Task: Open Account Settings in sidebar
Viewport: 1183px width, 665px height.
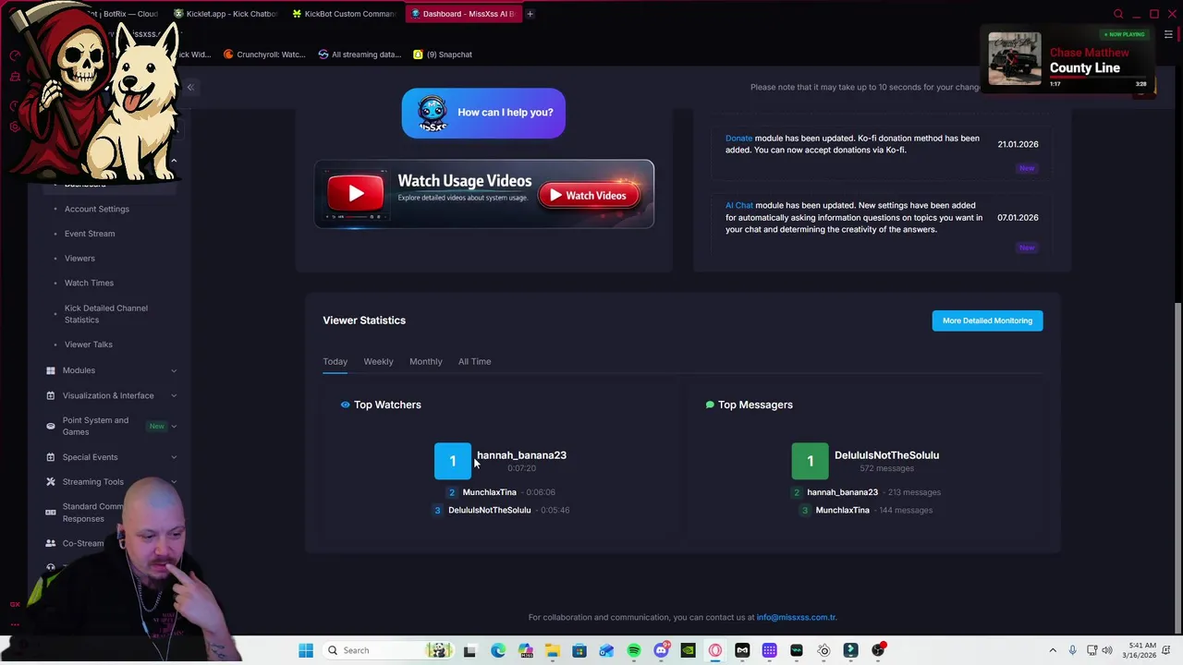Action: pos(97,209)
